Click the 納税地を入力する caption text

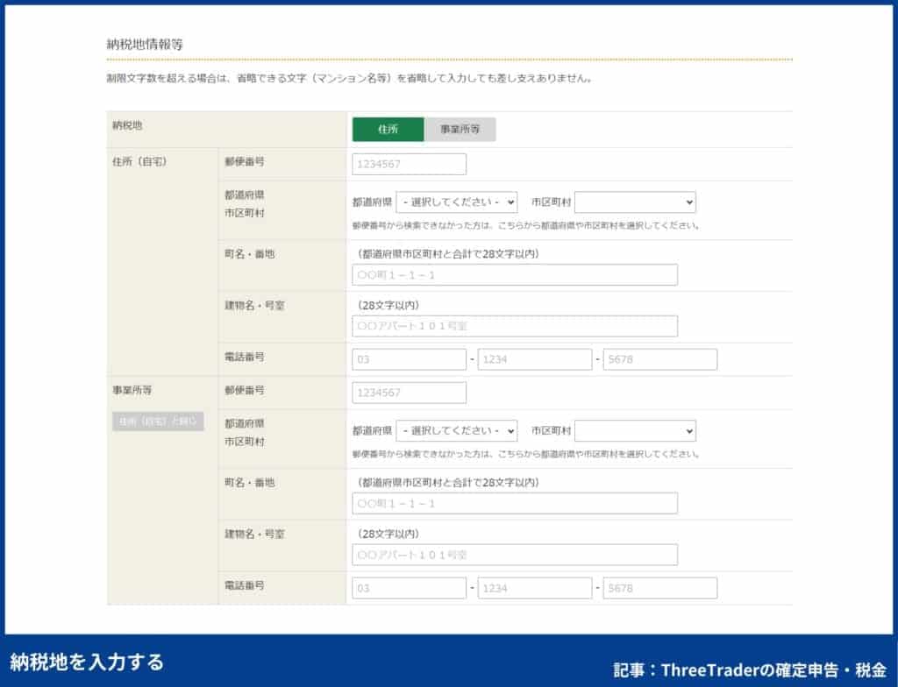[87, 662]
